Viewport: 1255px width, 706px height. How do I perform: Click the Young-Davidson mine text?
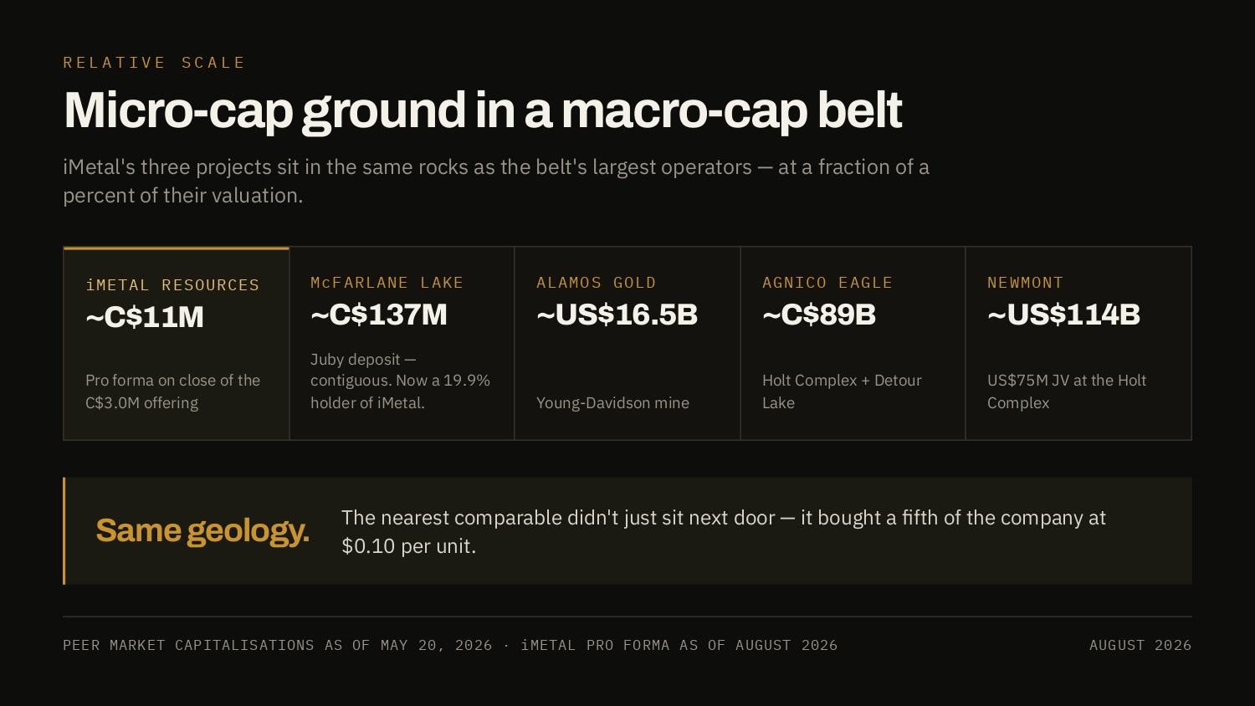612,403
